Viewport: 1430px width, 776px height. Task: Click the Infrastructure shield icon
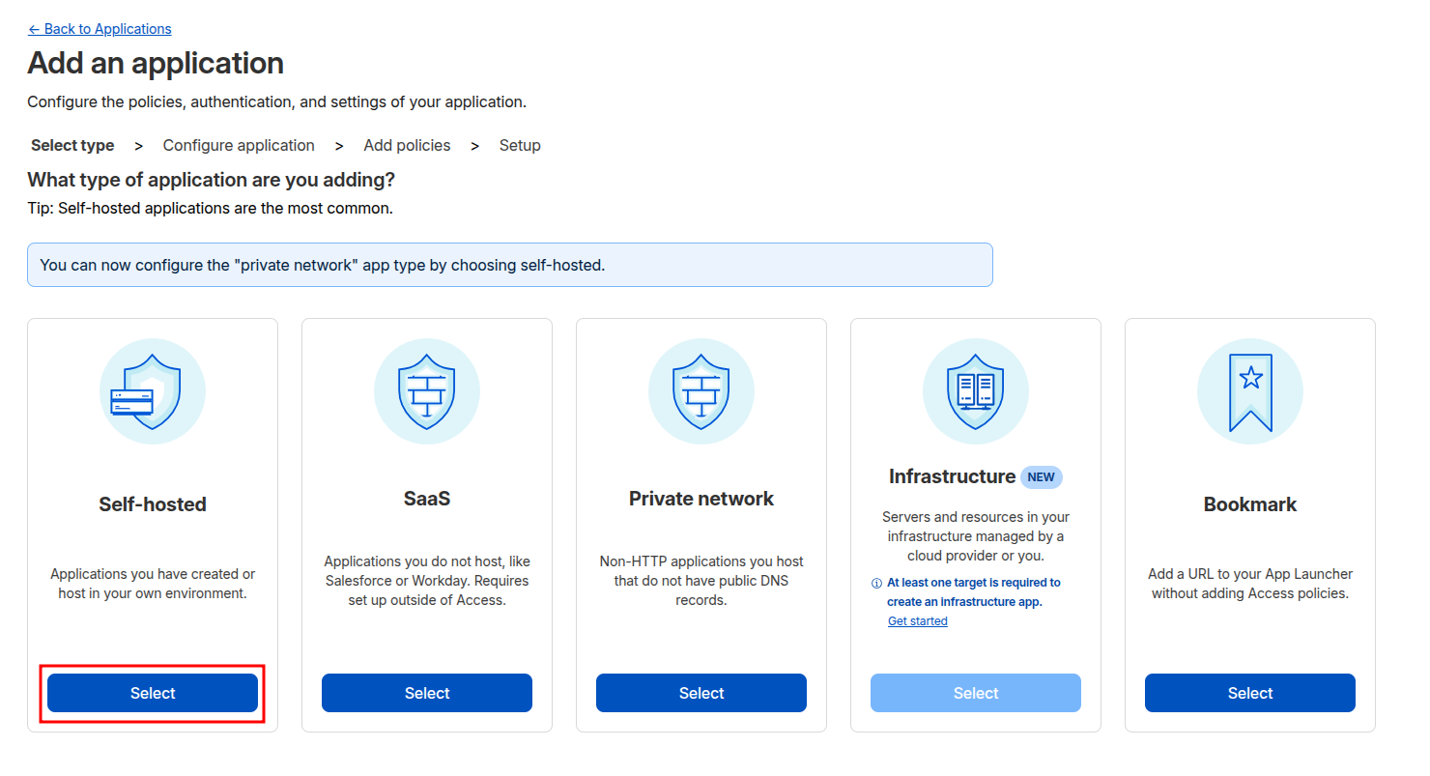[x=976, y=390]
